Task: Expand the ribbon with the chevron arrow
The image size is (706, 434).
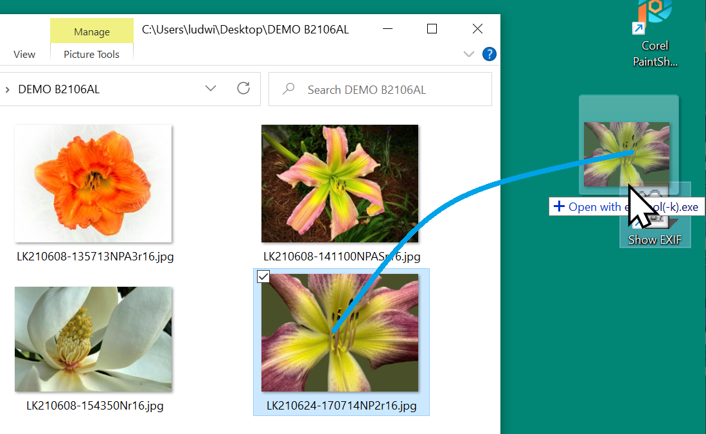Action: point(469,54)
